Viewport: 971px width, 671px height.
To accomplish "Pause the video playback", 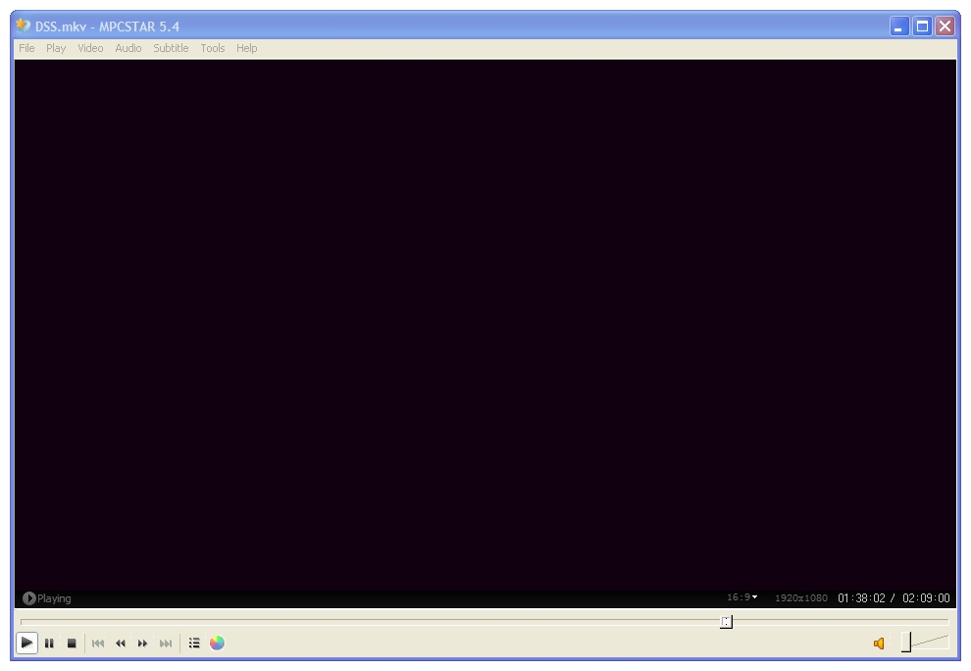I will 50,644.
